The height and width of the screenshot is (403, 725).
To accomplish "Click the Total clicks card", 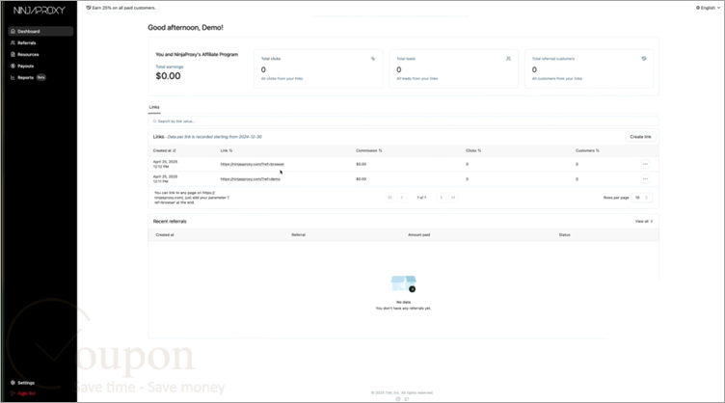I will click(318, 68).
